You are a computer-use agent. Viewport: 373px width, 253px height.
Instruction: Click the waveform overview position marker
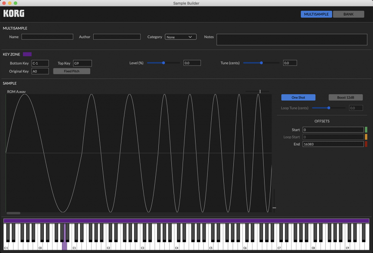(x=260, y=91)
